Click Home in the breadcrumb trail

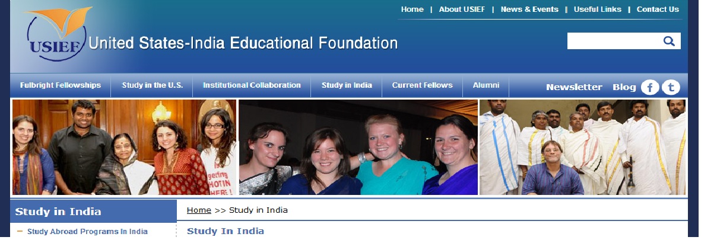[199, 210]
